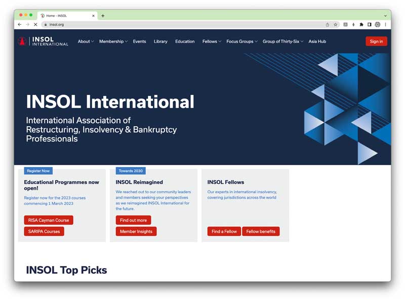Viewport: 405px width, 300px height.
Task: Click the INSOL International logo
Action: pos(43,41)
